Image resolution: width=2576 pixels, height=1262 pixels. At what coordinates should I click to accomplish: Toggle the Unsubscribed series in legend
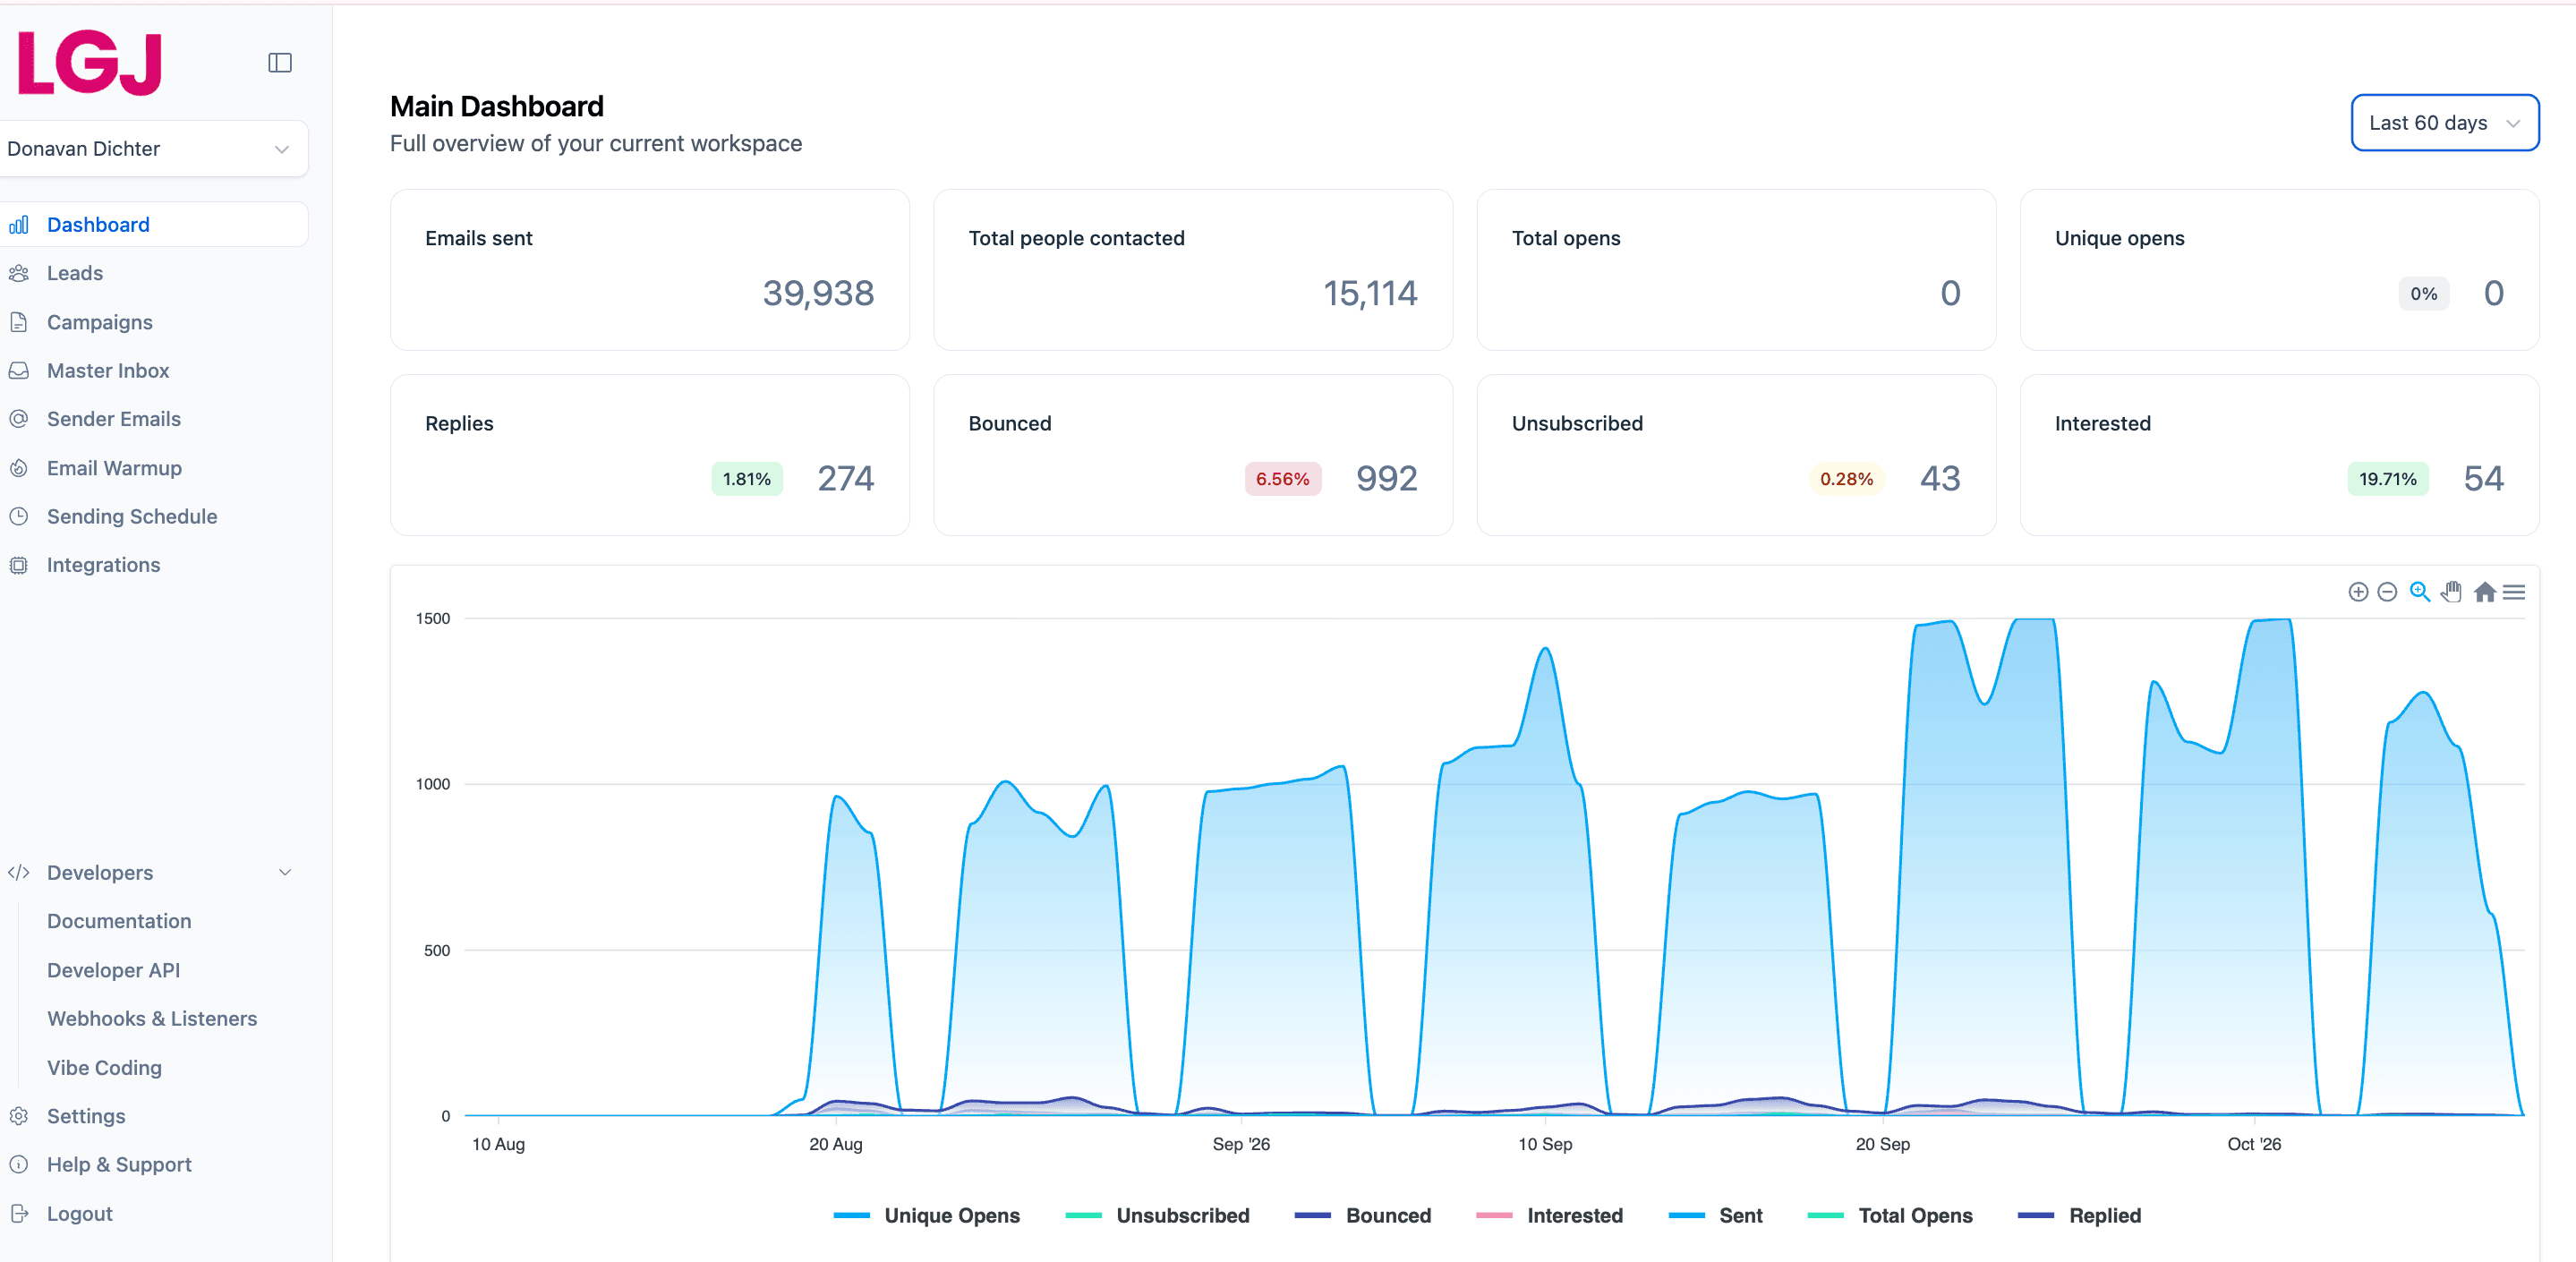1158,1215
